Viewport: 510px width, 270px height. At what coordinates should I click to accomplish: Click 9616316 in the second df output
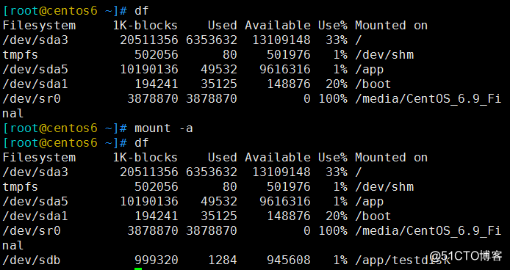285,202
